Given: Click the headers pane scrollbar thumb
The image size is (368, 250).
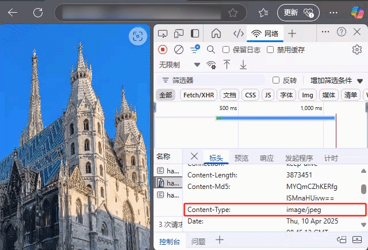Looking at the screenshot, I should (x=363, y=189).
